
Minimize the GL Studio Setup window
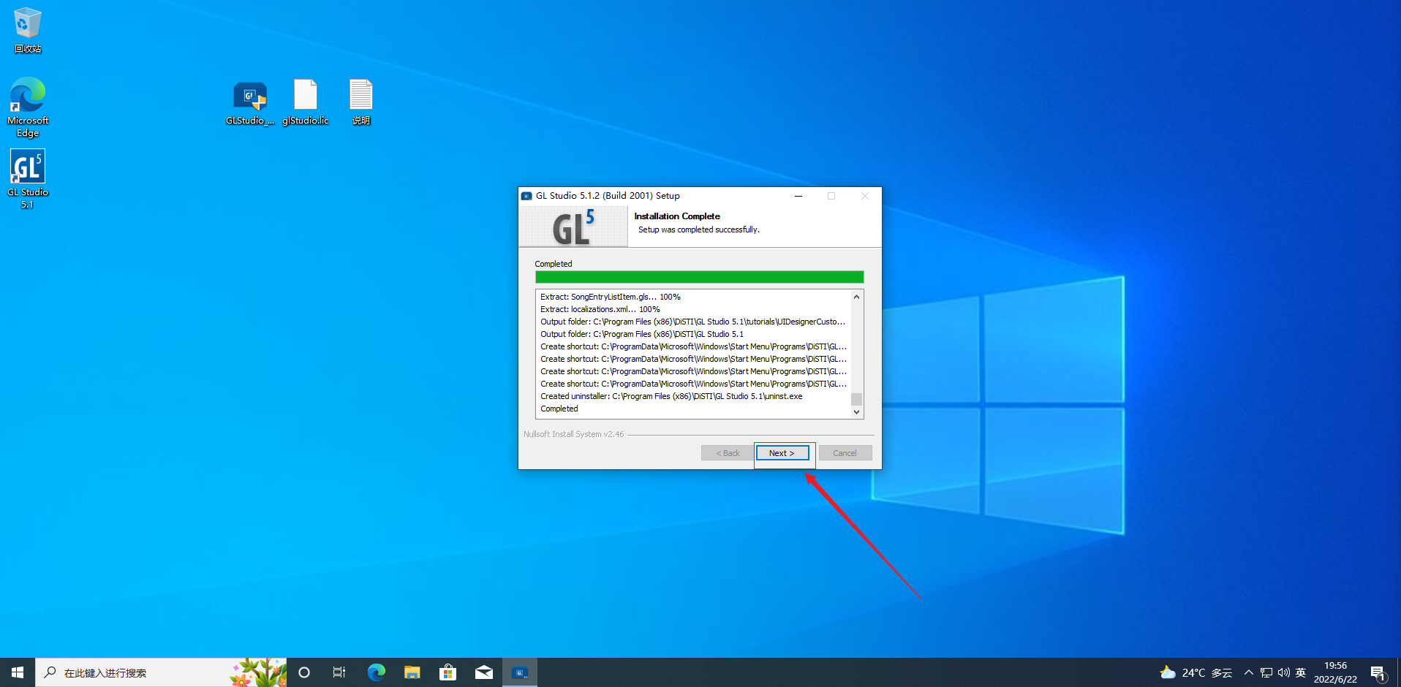point(798,196)
